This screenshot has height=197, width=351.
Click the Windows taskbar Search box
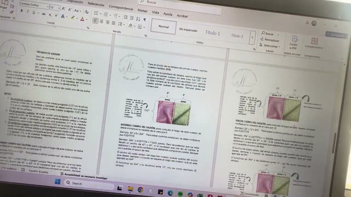coord(89,184)
